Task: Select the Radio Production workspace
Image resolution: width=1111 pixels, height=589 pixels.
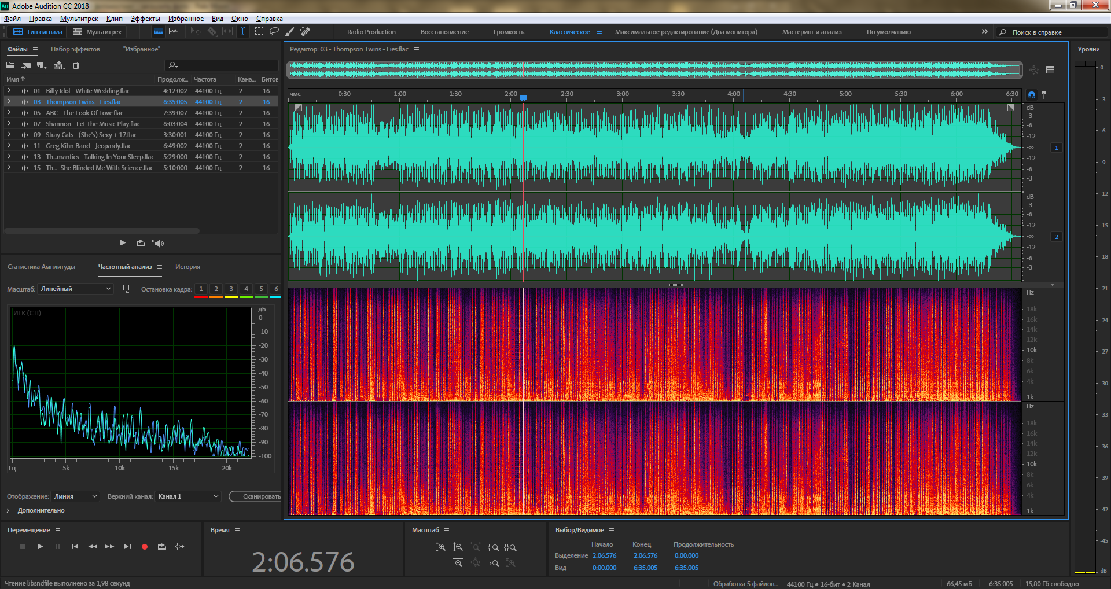Action: click(371, 32)
